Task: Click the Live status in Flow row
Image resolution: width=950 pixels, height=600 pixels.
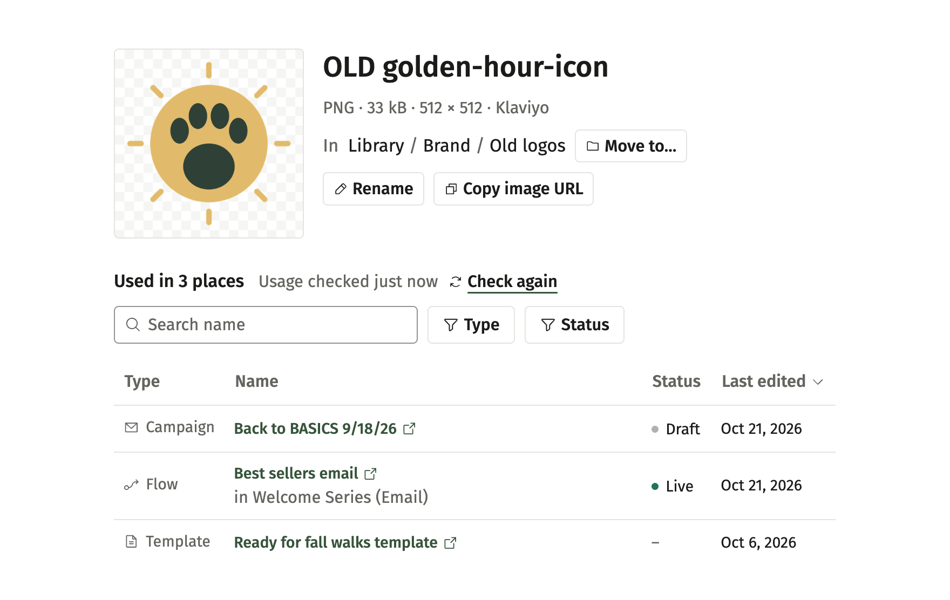Action: (x=673, y=486)
